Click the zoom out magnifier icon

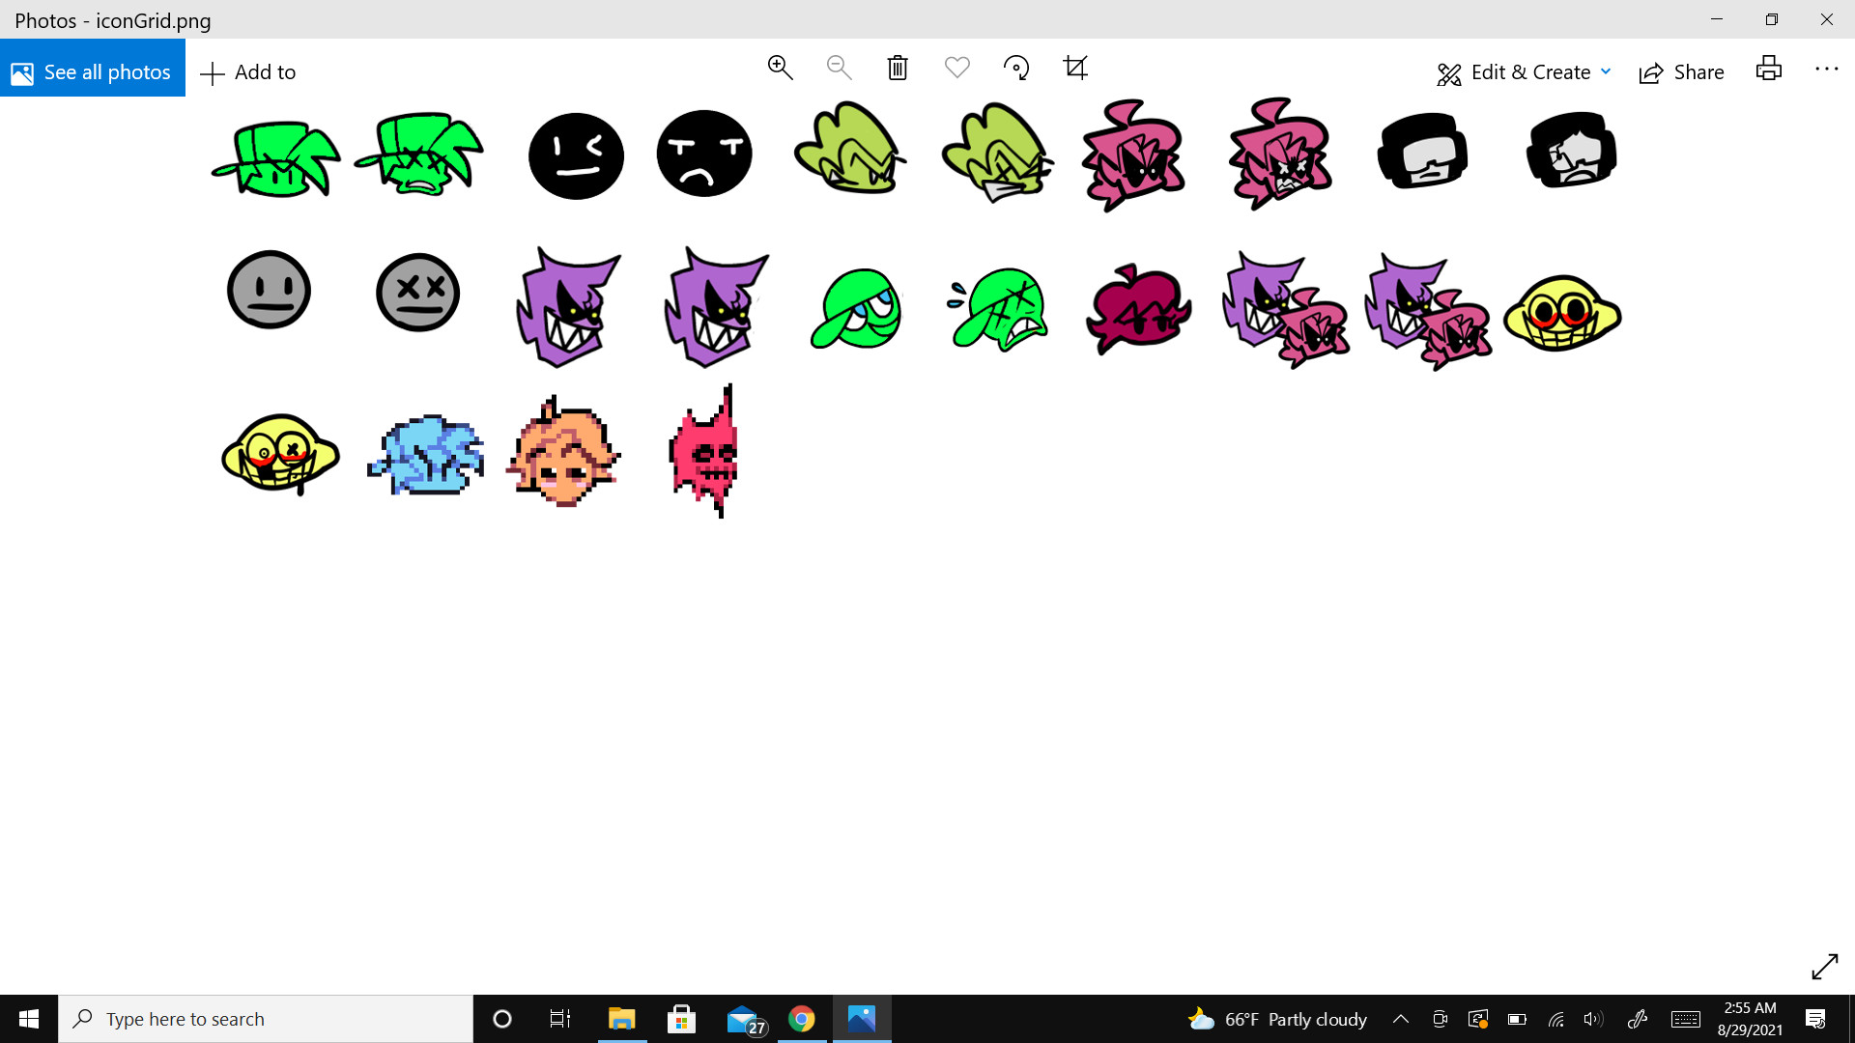coord(839,68)
